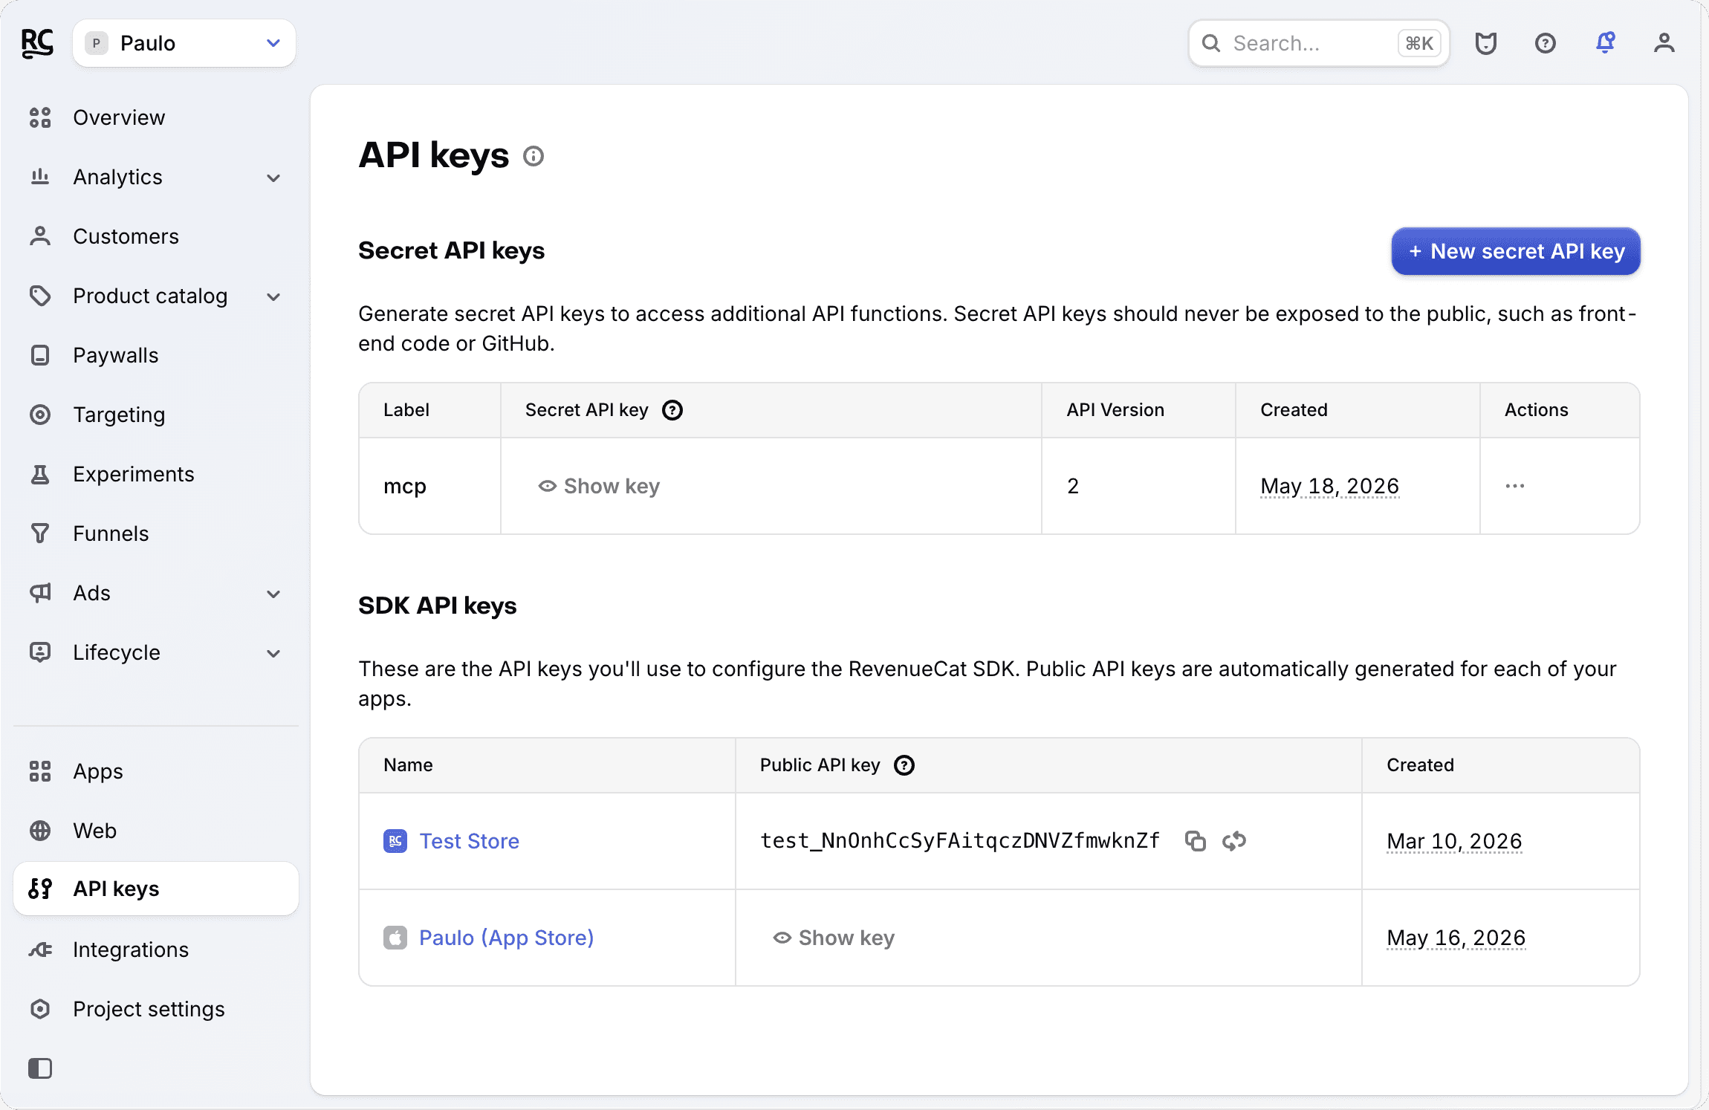Click the Test Store app icon
1709x1110 pixels.
395,841
